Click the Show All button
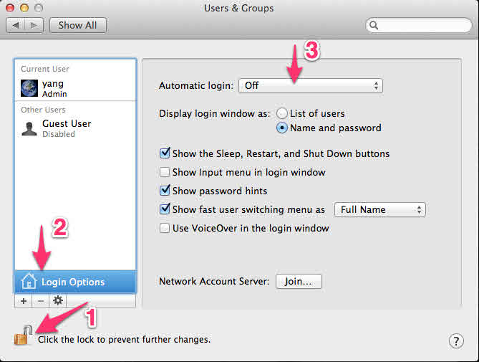The height and width of the screenshot is (362, 479). coord(78,25)
